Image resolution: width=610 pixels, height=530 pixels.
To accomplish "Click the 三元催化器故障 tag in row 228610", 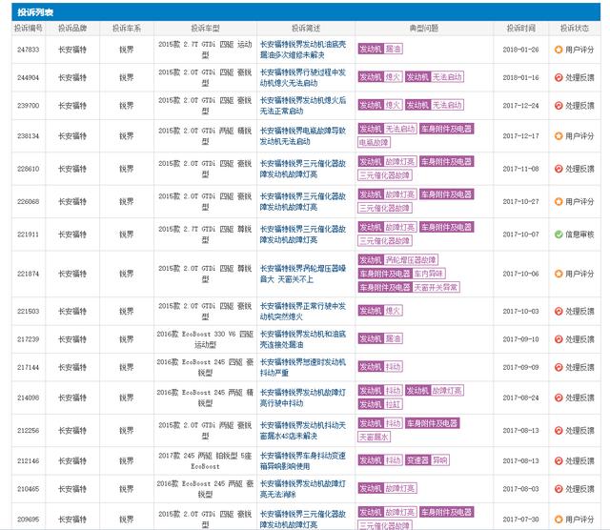I will (x=385, y=175).
